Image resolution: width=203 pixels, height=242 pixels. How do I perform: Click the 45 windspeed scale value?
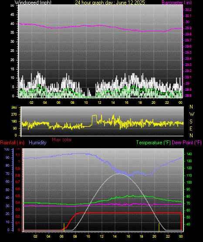point(12,15)
